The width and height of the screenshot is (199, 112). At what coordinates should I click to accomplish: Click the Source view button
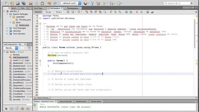[38, 12]
